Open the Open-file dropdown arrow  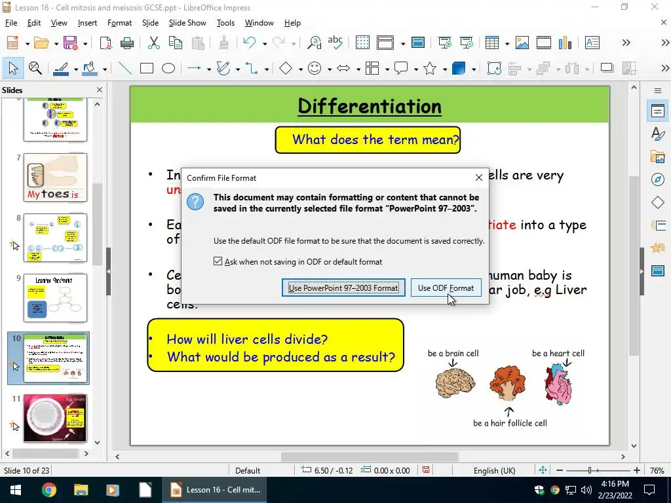point(56,43)
